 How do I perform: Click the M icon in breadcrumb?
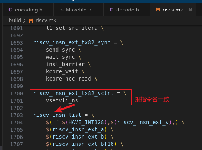coord(31,21)
